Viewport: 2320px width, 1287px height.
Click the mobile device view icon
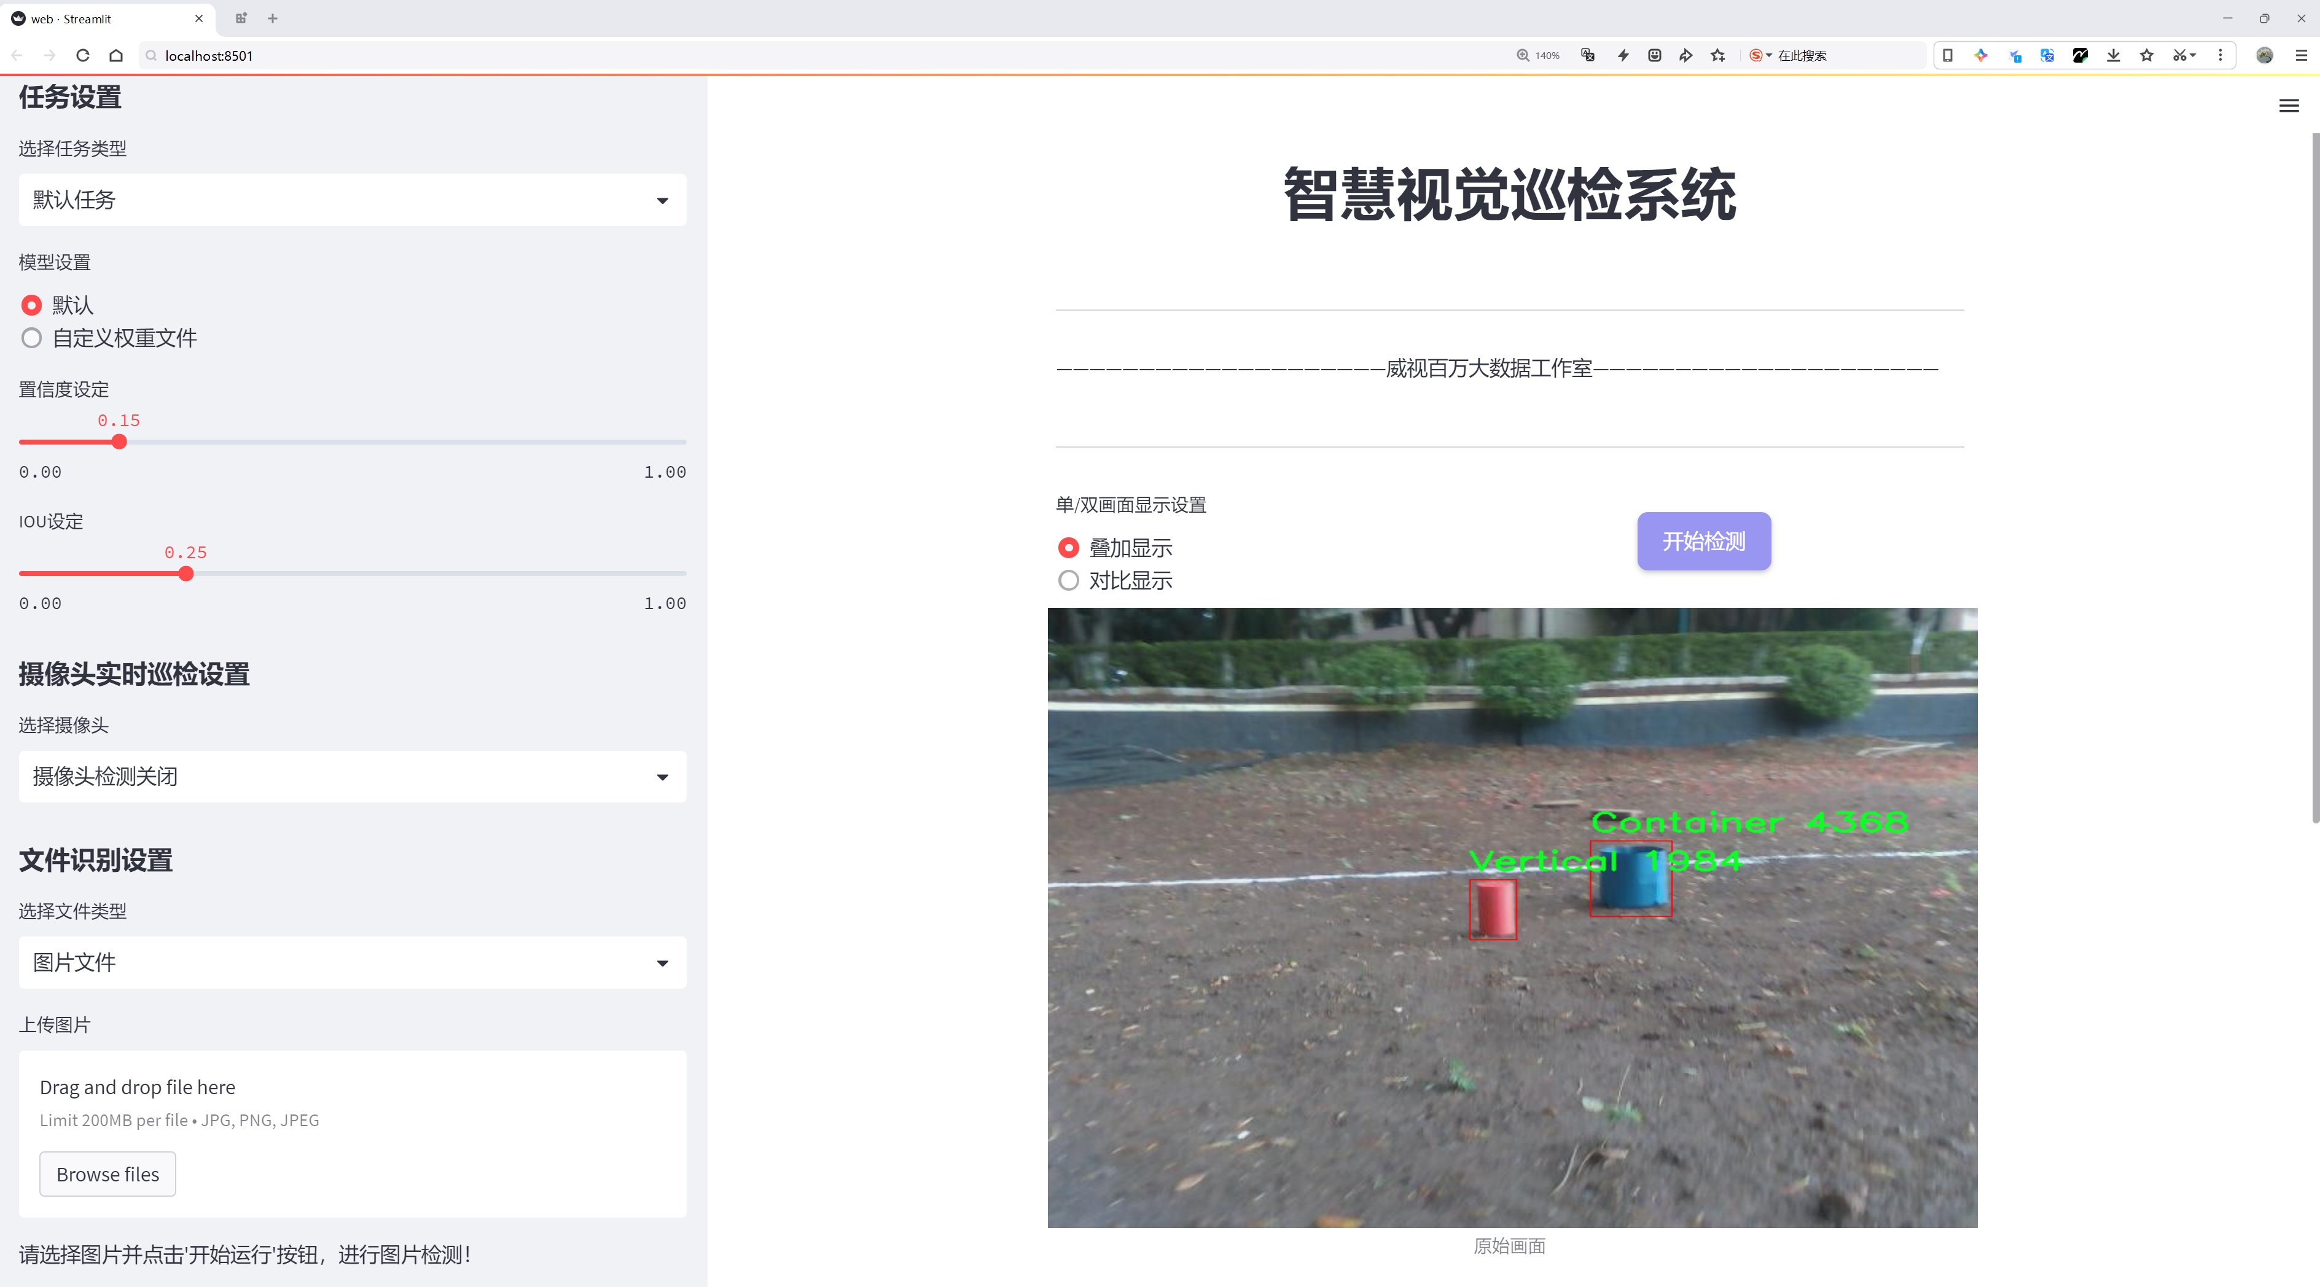pos(1947,56)
